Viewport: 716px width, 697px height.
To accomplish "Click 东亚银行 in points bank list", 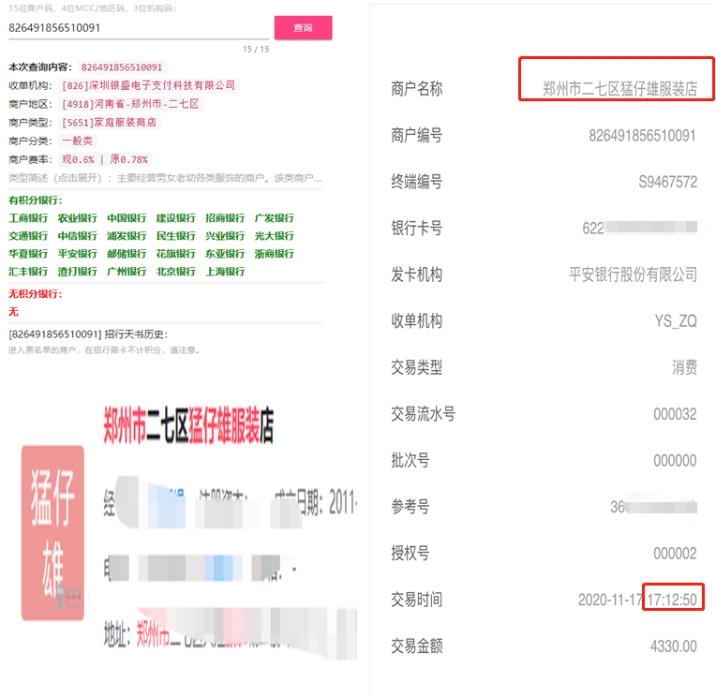I will [x=225, y=254].
